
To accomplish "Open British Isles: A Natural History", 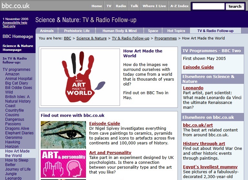I will coord(18,99).
